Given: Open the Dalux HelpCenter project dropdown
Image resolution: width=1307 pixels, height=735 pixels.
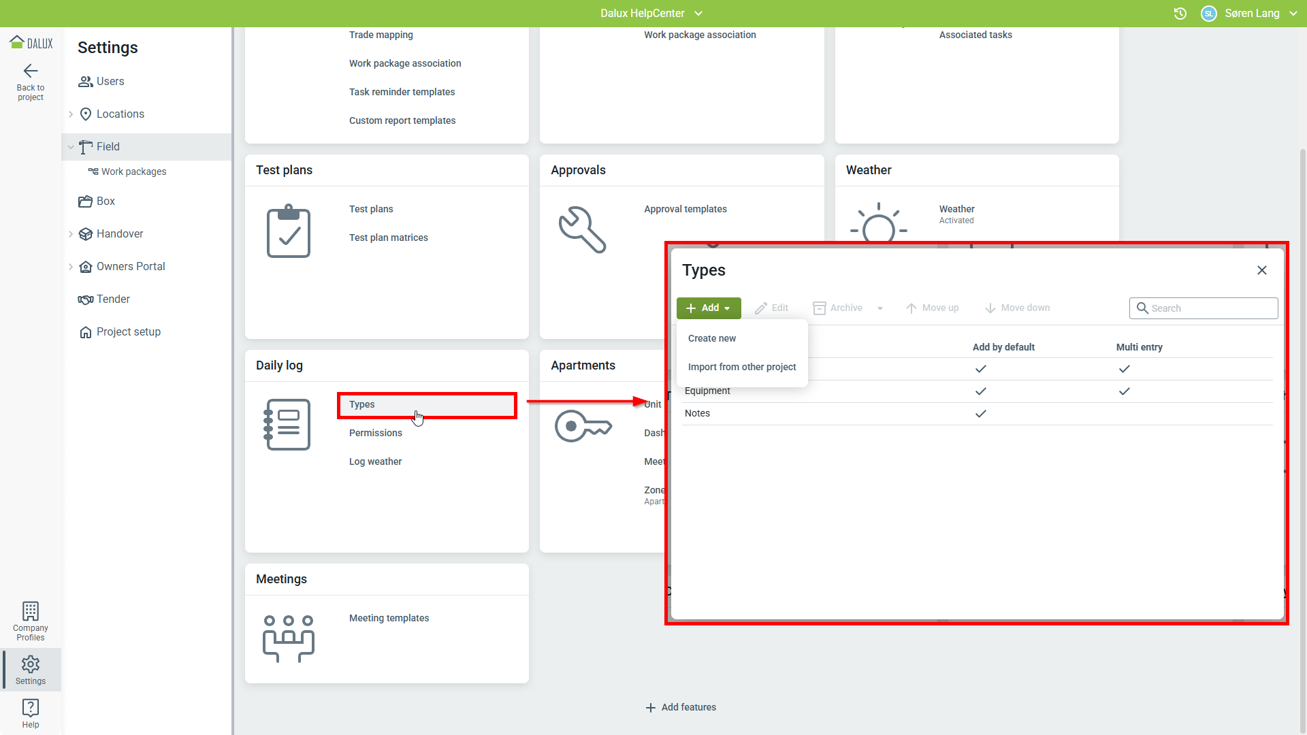Looking at the screenshot, I should click(x=698, y=14).
